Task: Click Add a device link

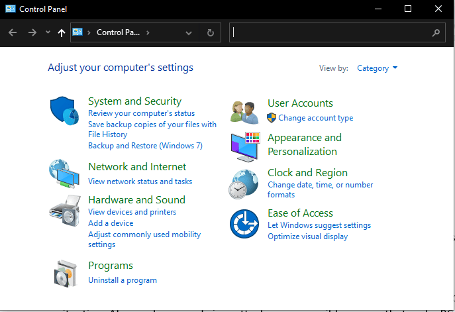Action: (x=111, y=223)
